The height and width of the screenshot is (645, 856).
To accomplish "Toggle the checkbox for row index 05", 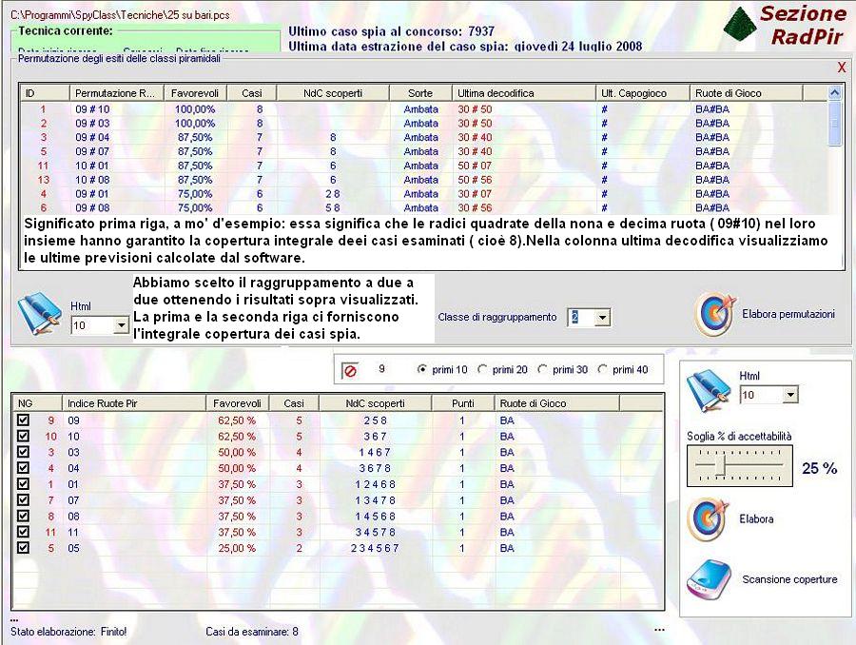I will (x=23, y=547).
